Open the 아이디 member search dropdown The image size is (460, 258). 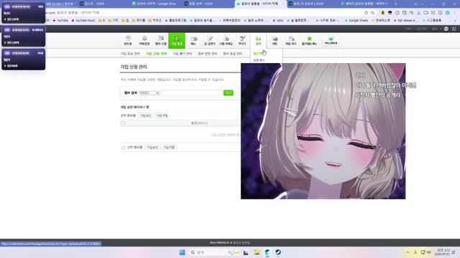149,92
